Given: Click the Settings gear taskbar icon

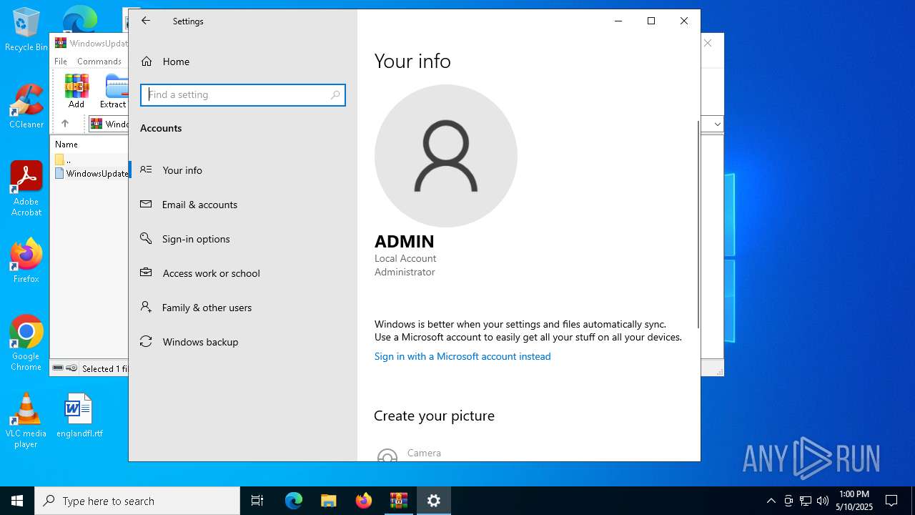Looking at the screenshot, I should point(433,501).
